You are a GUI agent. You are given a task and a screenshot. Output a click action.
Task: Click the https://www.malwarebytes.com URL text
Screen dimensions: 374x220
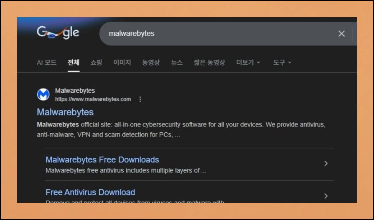tap(93, 99)
